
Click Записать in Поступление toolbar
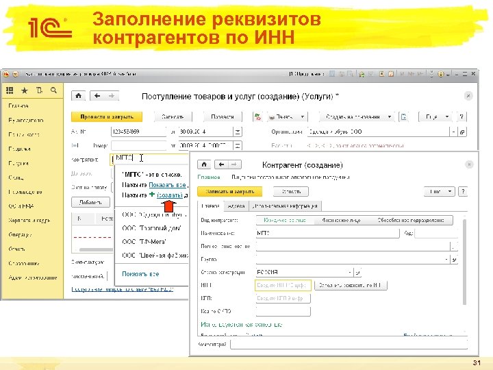coord(173,116)
